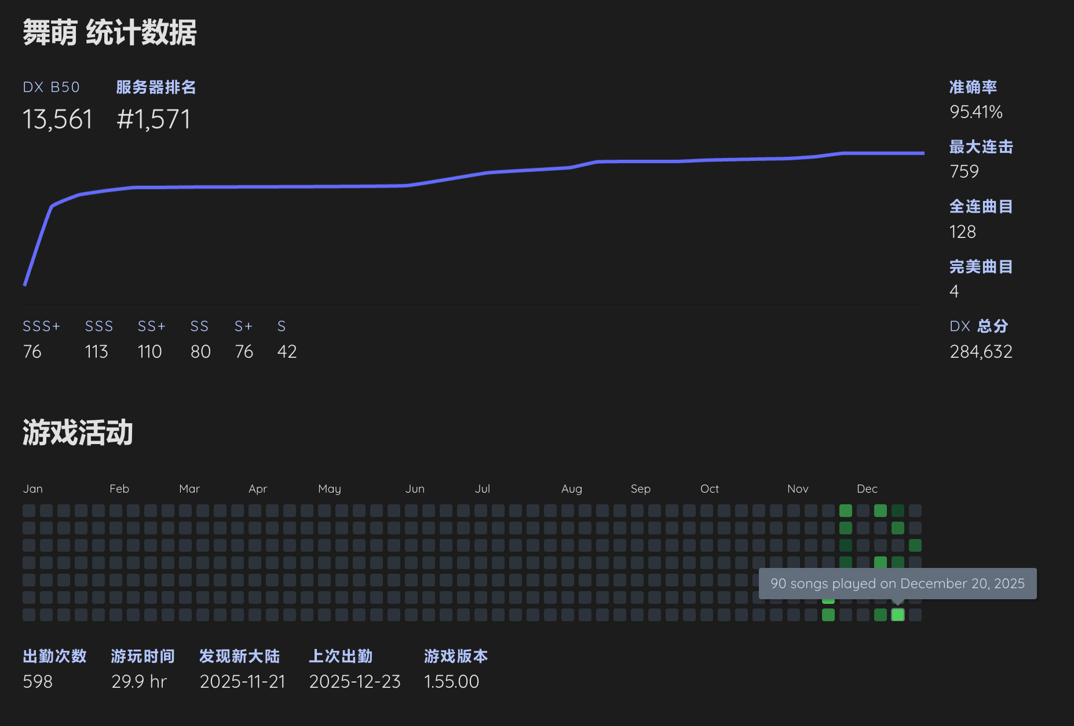The image size is (1074, 726).
Task: Select the "SSS" rank label
Action: 99,326
